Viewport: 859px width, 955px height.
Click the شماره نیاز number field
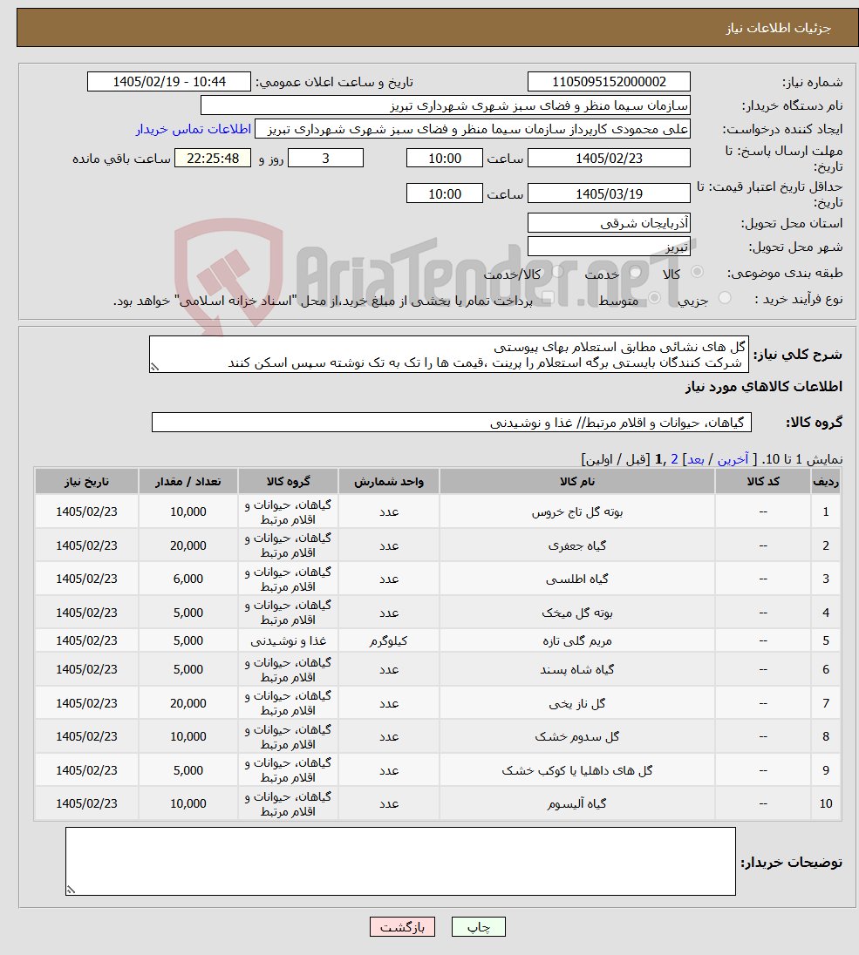(609, 82)
